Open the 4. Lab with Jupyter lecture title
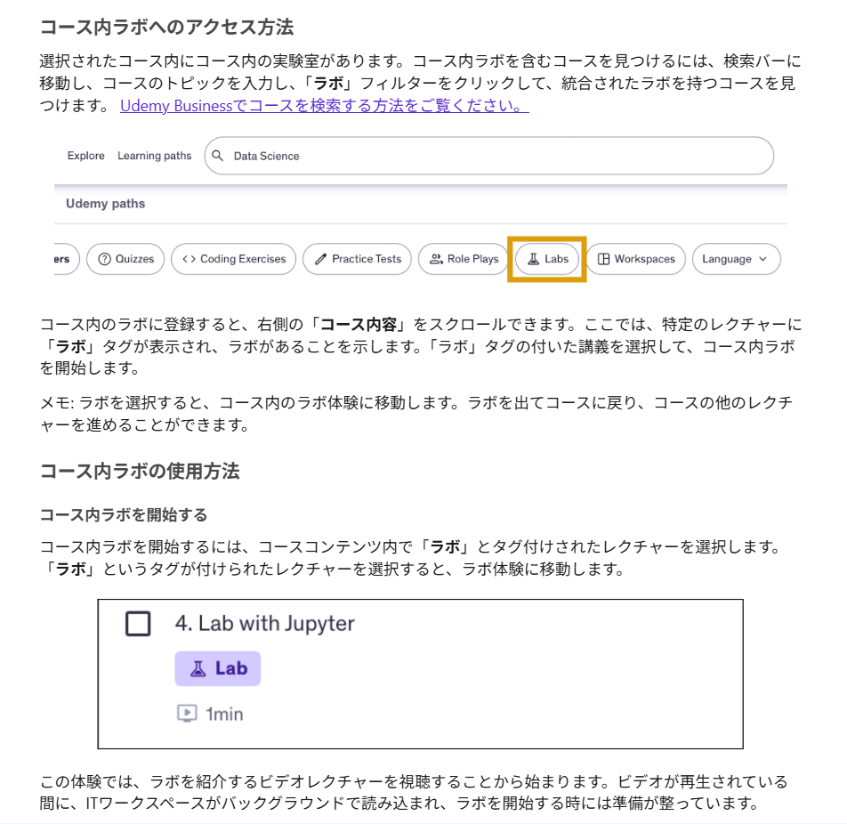The image size is (847, 824). [x=264, y=624]
